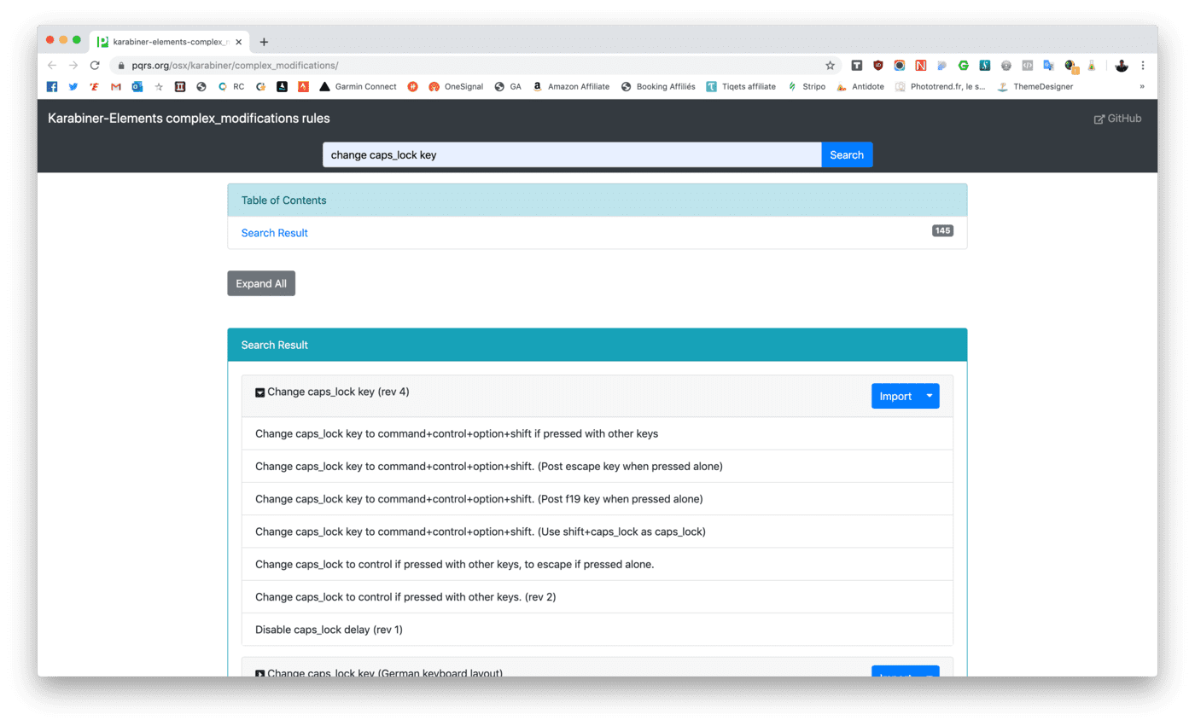Click the Expand All button
This screenshot has width=1195, height=726.
pyautogui.click(x=261, y=283)
